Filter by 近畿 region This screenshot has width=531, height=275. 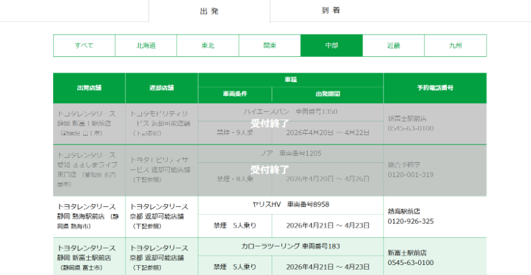394,46
